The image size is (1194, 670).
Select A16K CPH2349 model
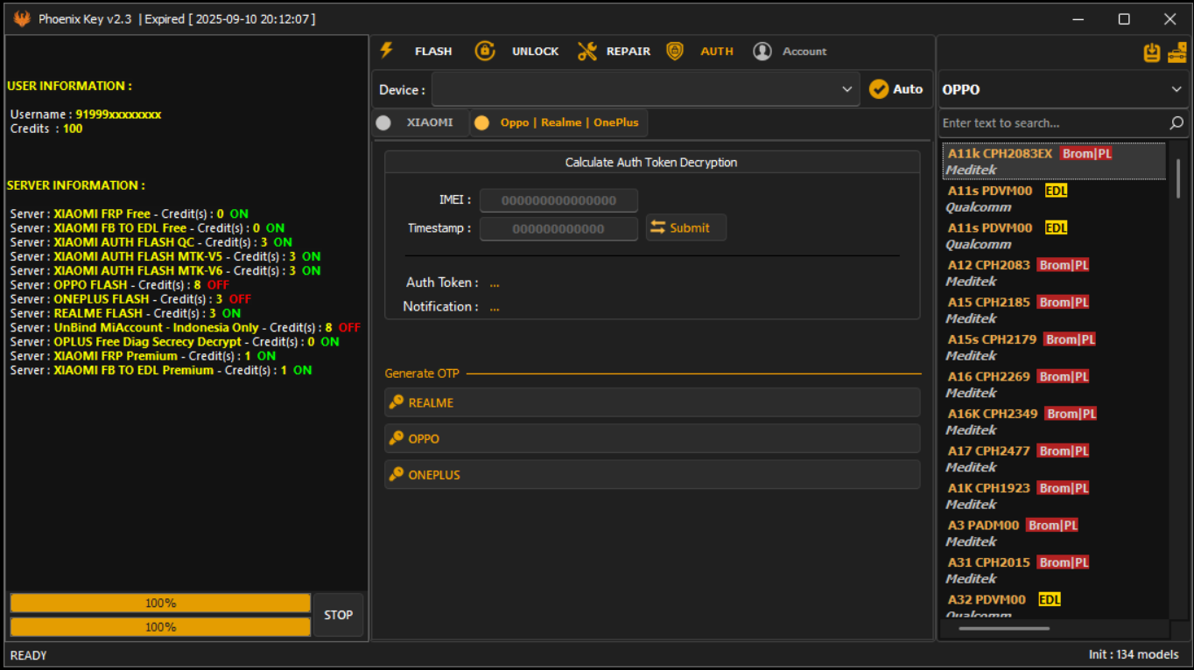pyautogui.click(x=1054, y=422)
